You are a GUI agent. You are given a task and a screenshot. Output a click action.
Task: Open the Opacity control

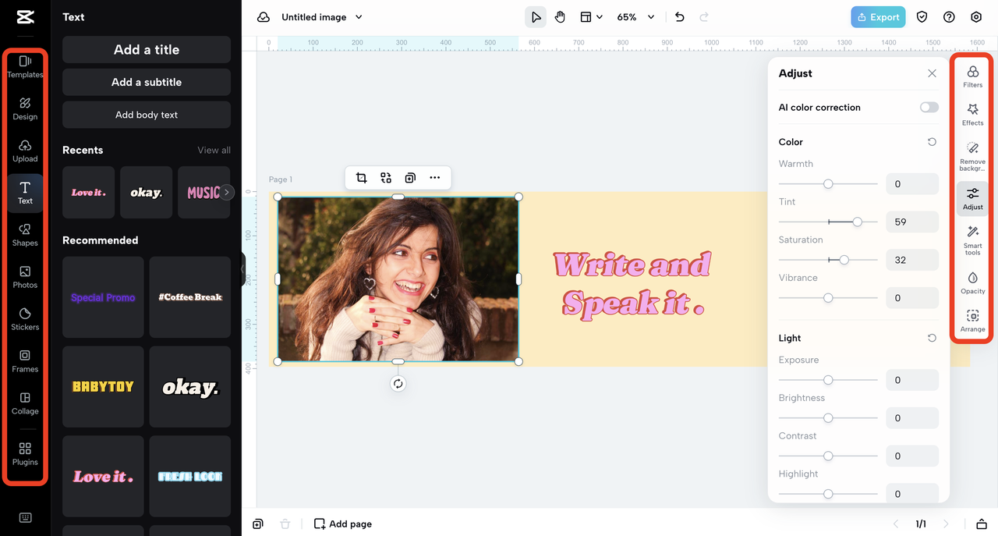point(972,283)
